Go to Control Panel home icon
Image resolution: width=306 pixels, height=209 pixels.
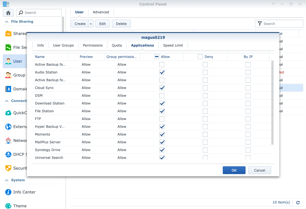coord(8,13)
